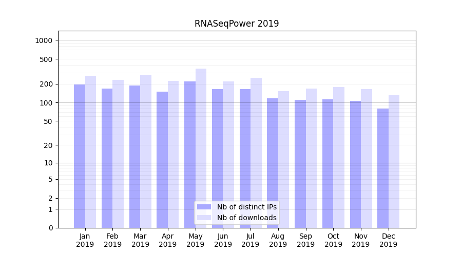Image resolution: width=462 pixels, height=256 pixels.
Task: Select the 0 y-axis tick label
Action: tap(50, 228)
